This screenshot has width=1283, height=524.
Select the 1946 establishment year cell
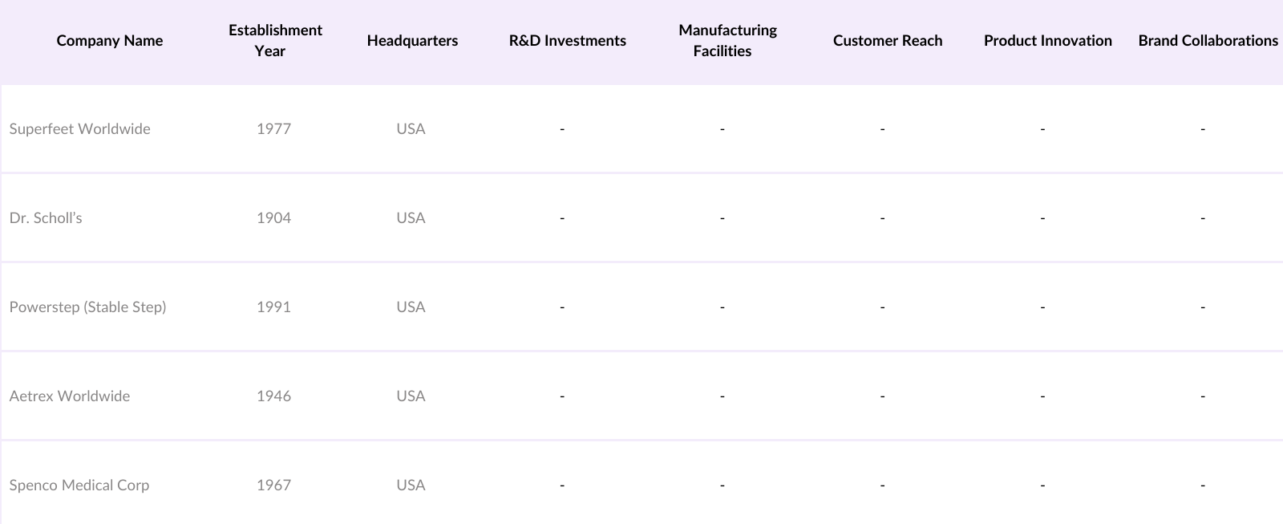273,396
